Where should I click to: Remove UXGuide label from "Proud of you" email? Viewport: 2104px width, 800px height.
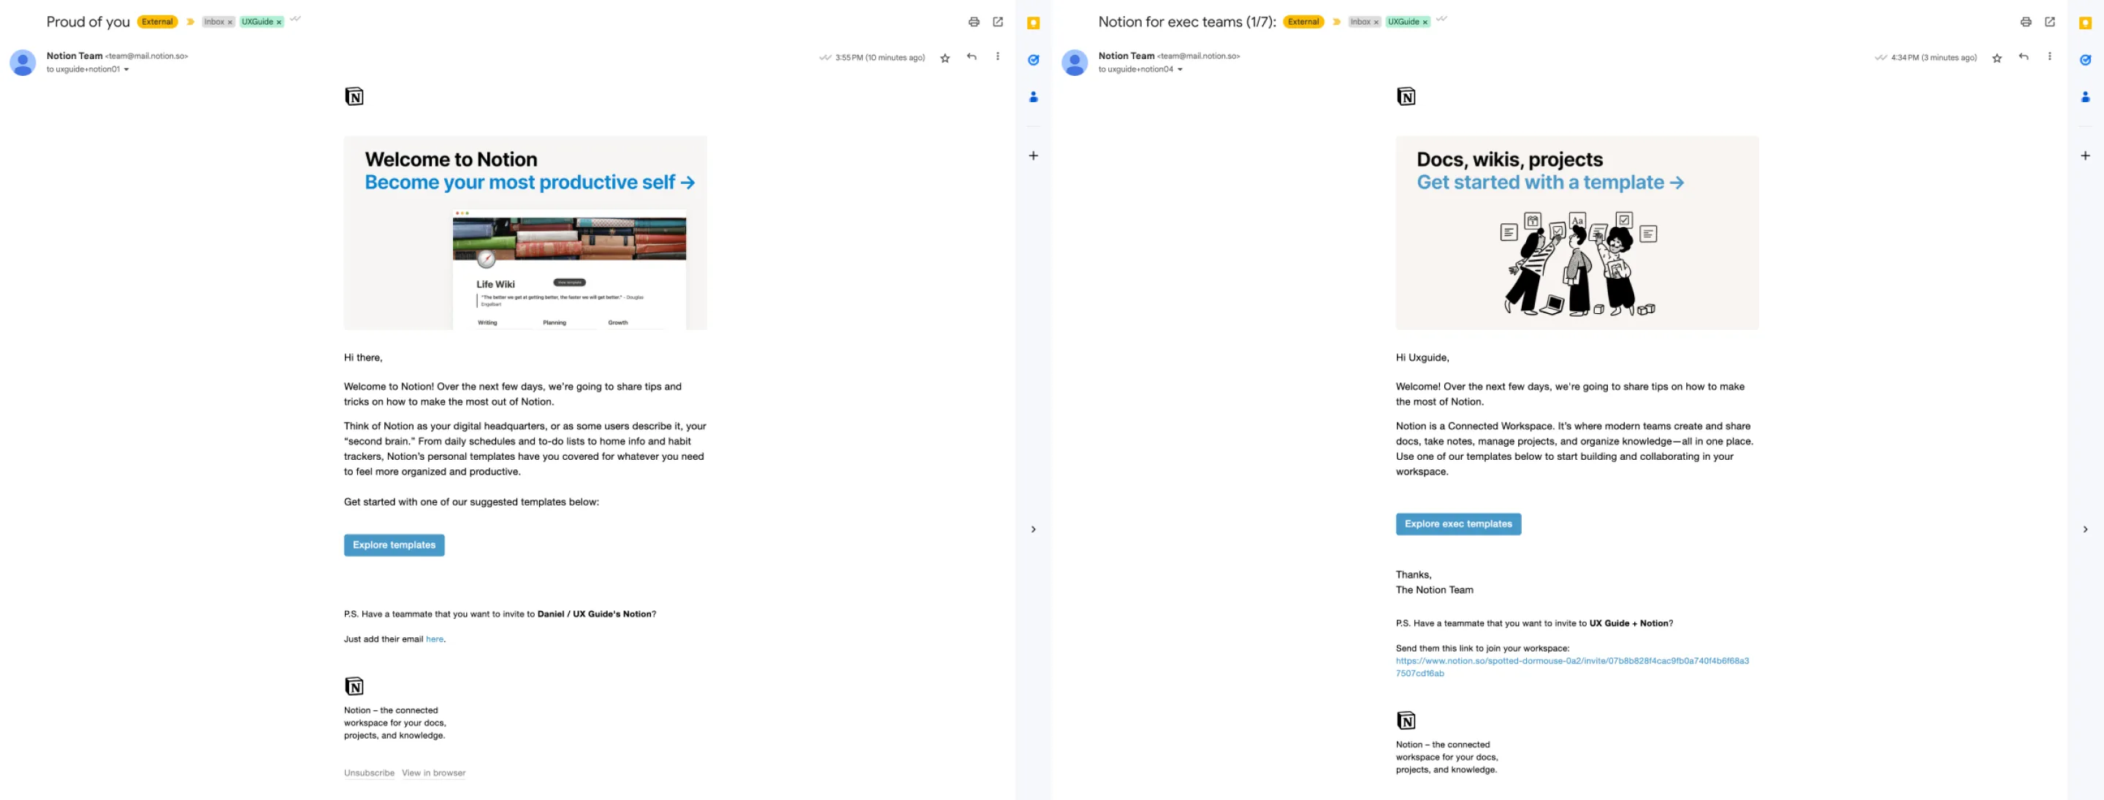[279, 23]
